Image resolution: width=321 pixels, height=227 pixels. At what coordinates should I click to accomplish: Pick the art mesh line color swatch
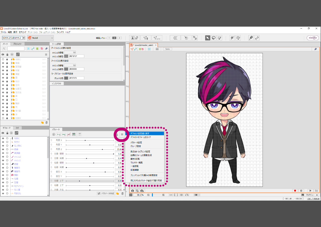(x=66, y=56)
